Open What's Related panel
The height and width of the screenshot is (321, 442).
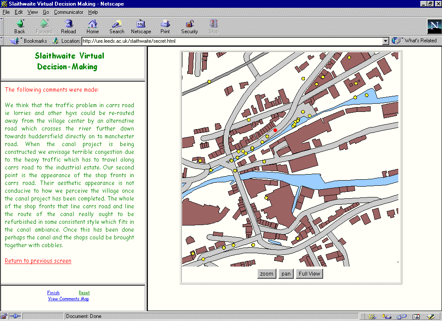[414, 41]
